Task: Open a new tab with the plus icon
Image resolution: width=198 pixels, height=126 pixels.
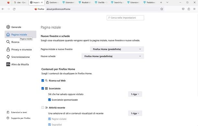Action: tap(161, 2)
